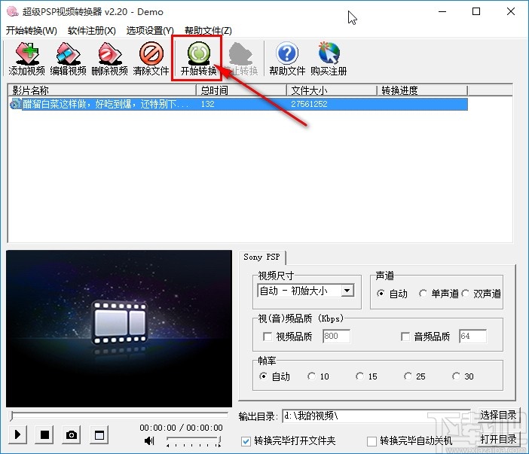This screenshot has height=454, width=529.
Task: Click duration value 132
Action: [x=208, y=104]
